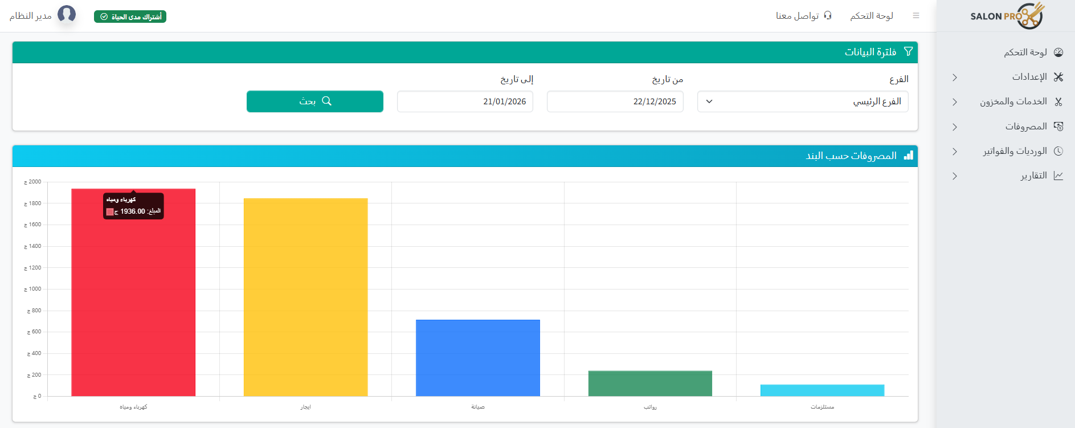Click the فلترة البيانات panel title

870,52
